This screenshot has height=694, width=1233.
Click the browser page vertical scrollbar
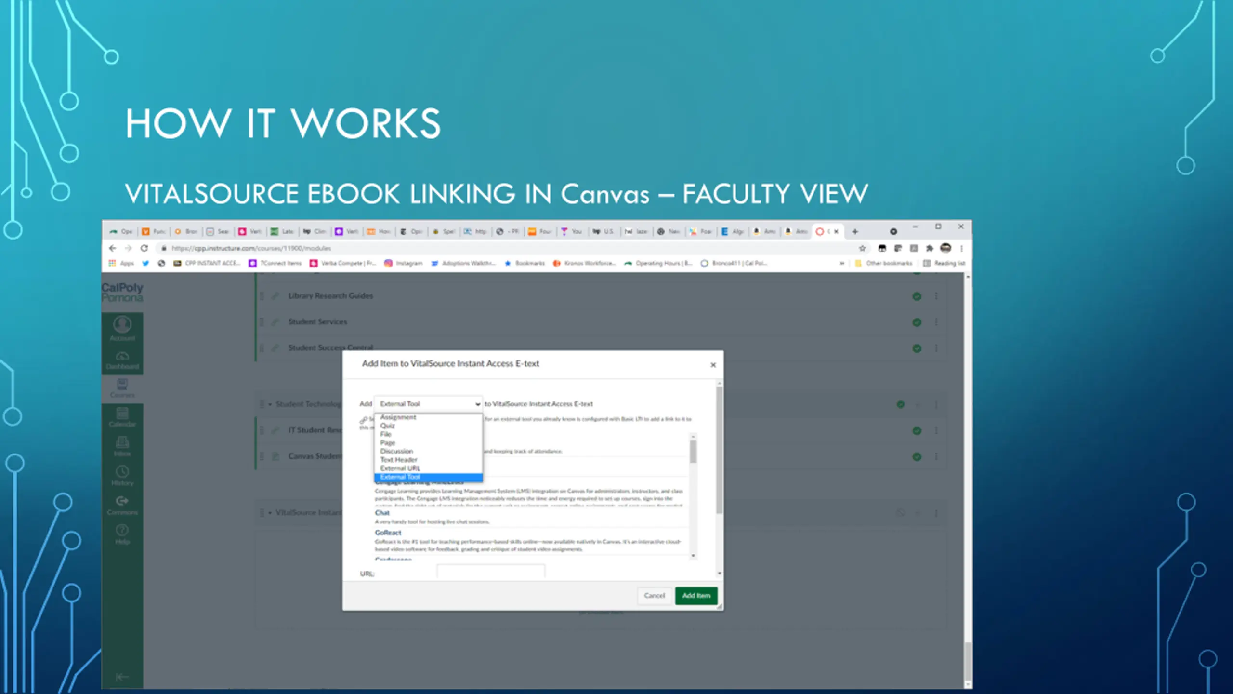coord(968,661)
